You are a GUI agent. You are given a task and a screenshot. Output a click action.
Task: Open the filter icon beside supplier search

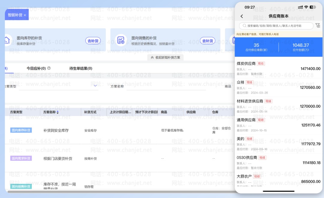point(318,26)
